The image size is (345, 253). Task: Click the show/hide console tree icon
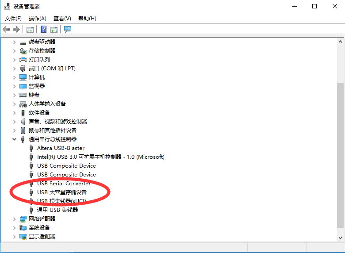point(30,30)
